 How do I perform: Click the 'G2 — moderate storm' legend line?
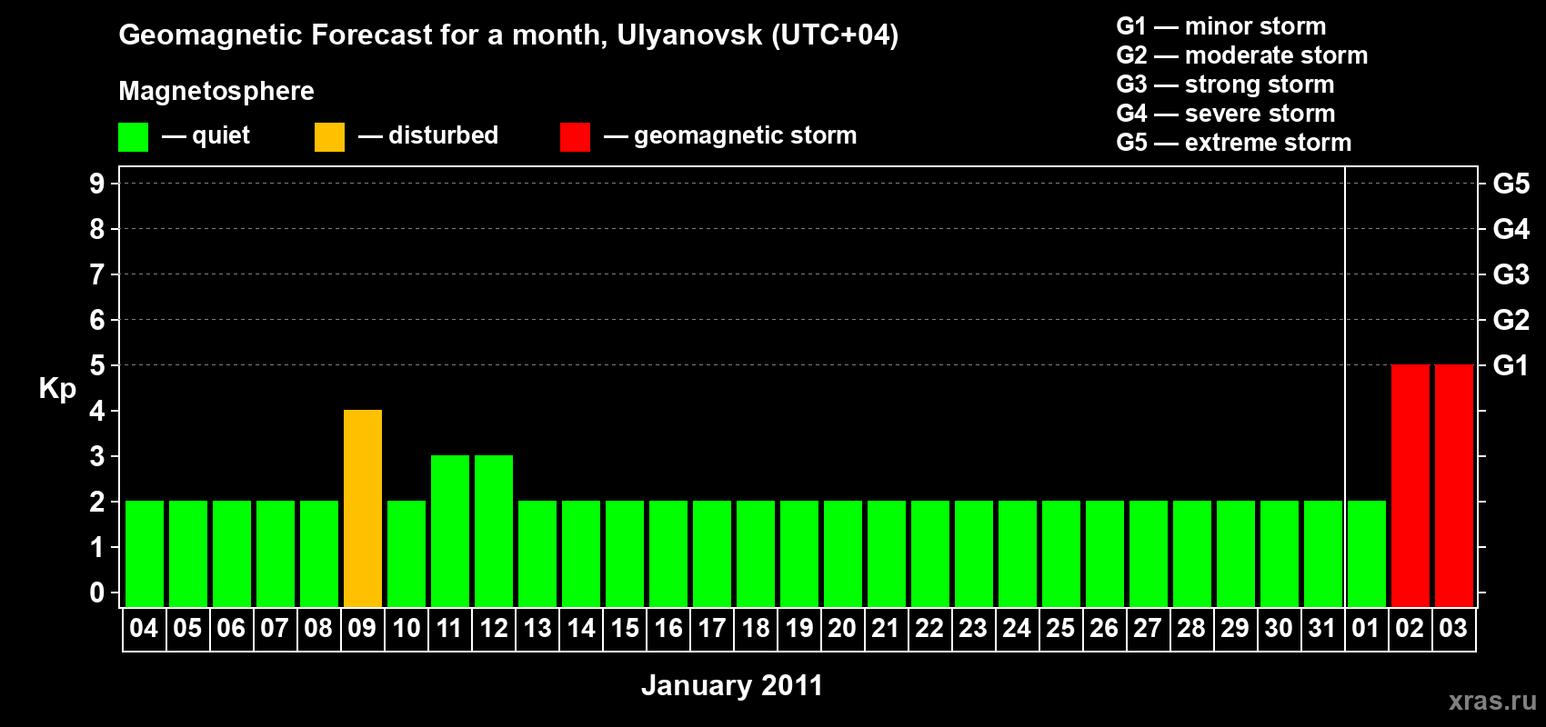point(1241,55)
